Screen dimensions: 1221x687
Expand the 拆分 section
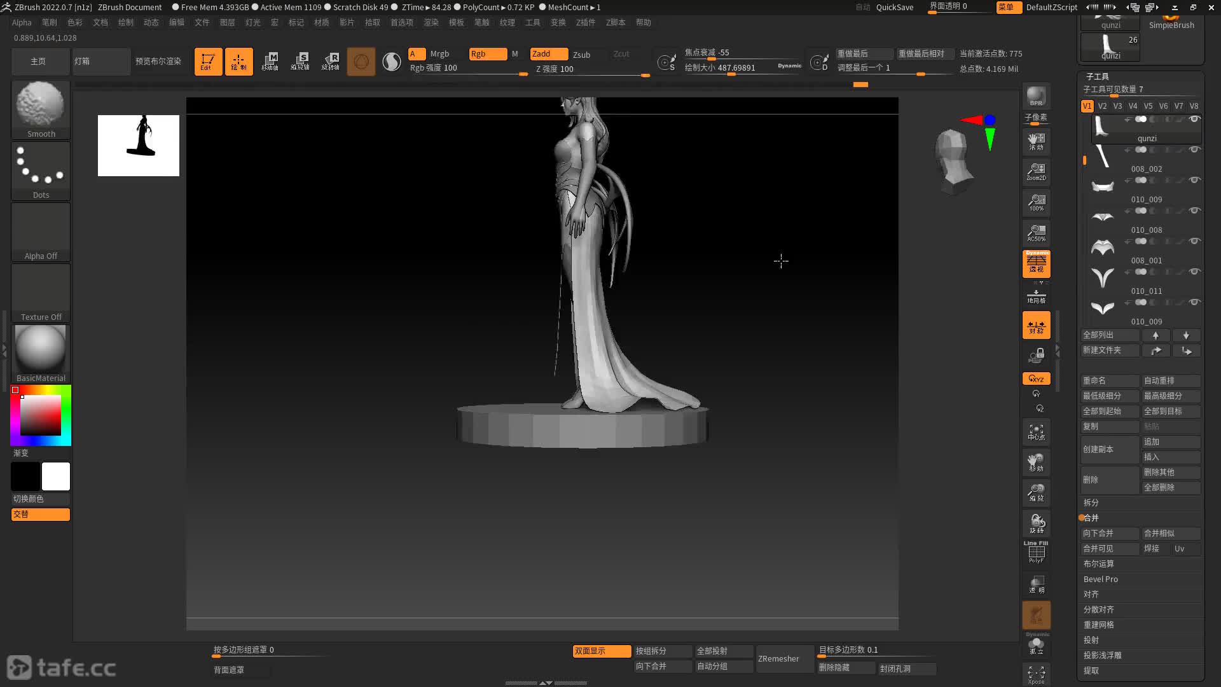coord(1091,503)
